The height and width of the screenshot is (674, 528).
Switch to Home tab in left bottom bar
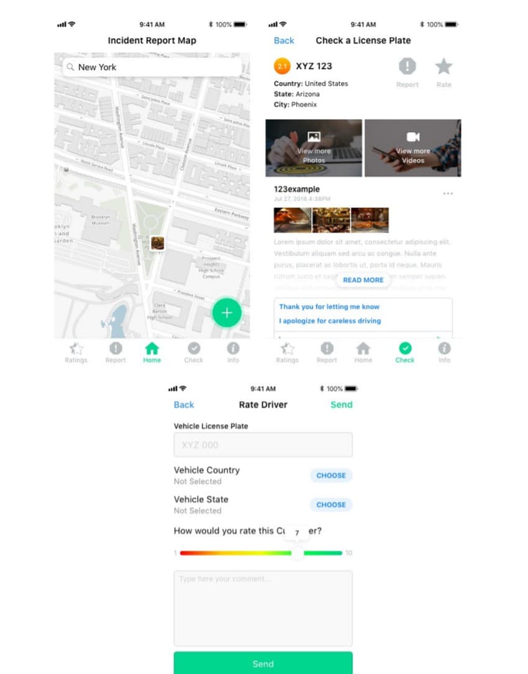(x=152, y=351)
